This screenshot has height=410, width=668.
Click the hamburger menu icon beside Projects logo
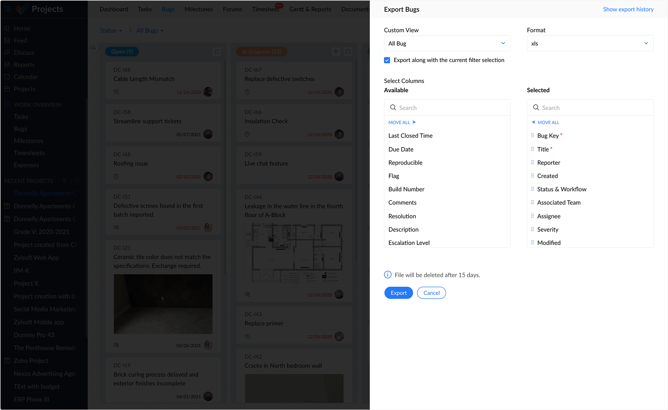coord(7,9)
